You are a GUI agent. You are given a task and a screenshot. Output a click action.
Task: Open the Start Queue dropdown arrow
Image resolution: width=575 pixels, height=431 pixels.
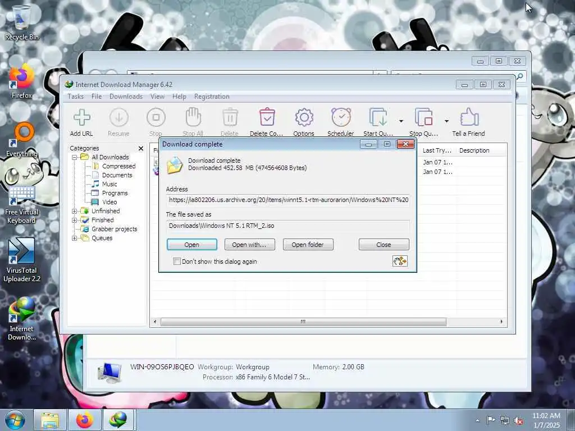401,121
